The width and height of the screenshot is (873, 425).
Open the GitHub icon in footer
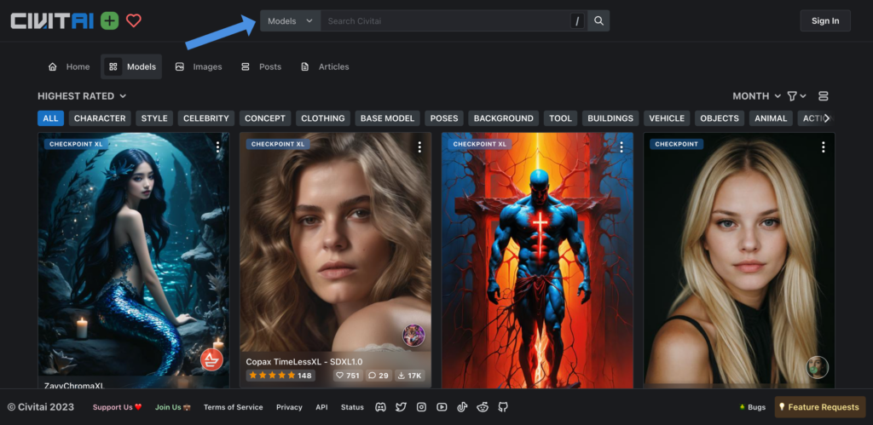click(x=503, y=407)
